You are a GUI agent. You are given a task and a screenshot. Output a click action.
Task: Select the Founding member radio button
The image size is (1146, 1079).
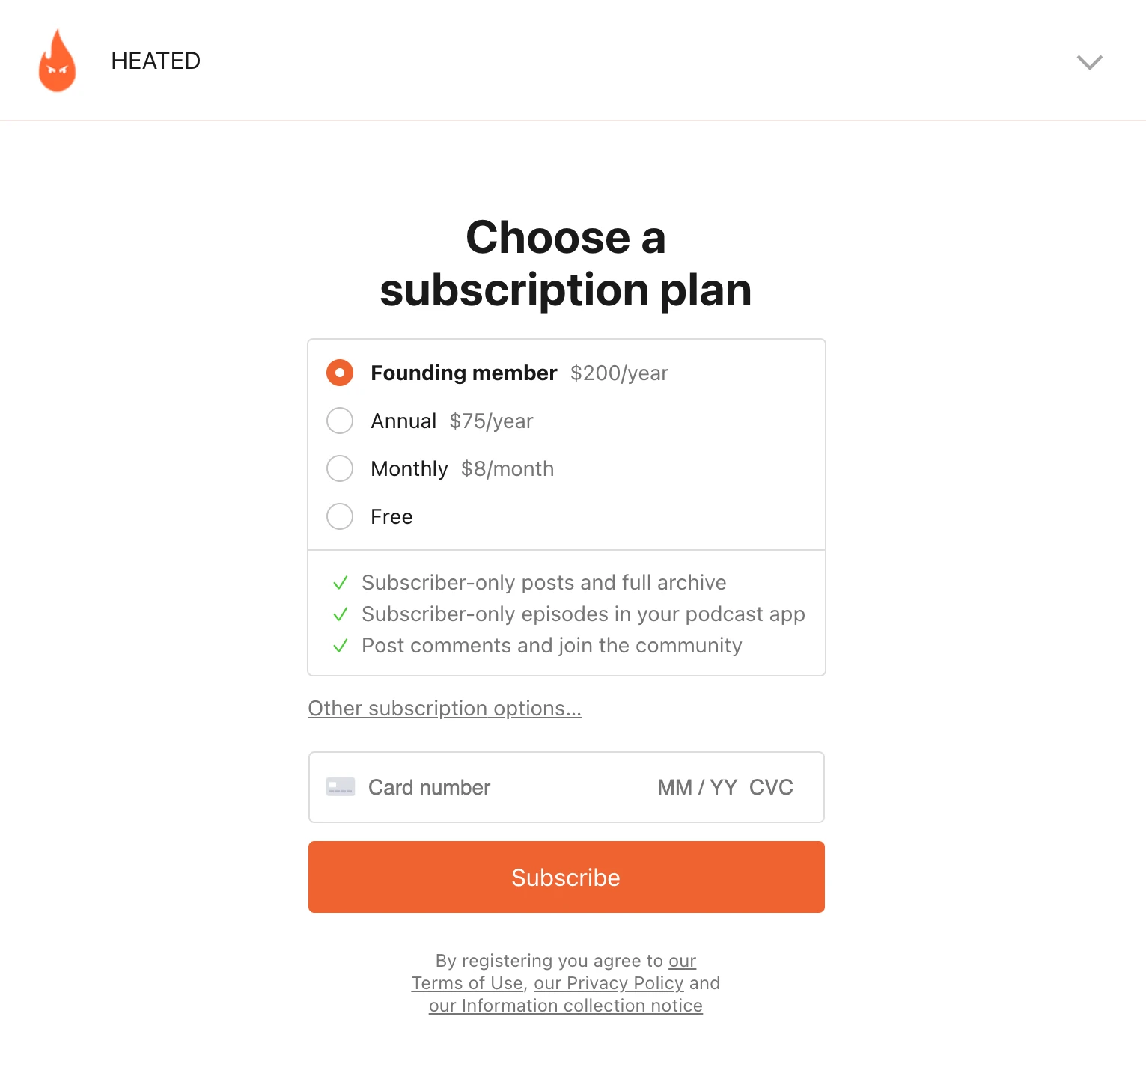(340, 373)
